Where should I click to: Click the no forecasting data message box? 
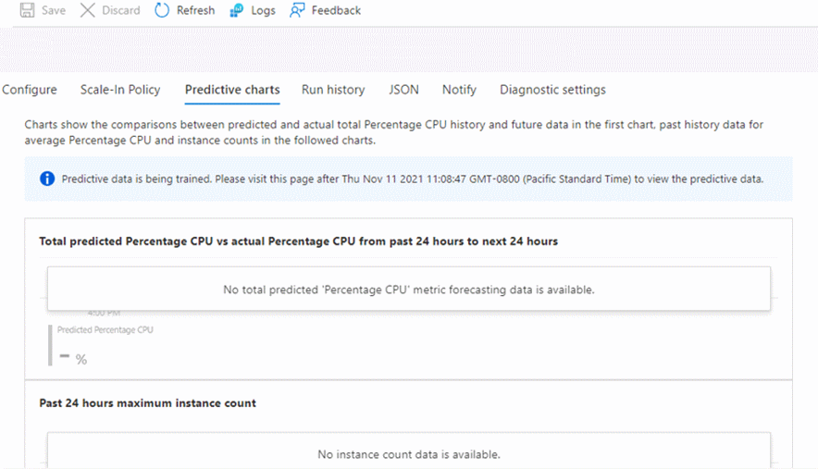[x=409, y=290]
